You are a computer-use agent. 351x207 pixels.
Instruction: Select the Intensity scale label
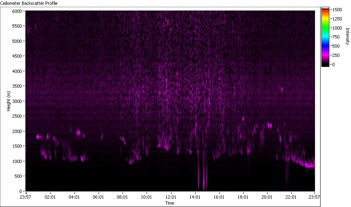[347, 36]
